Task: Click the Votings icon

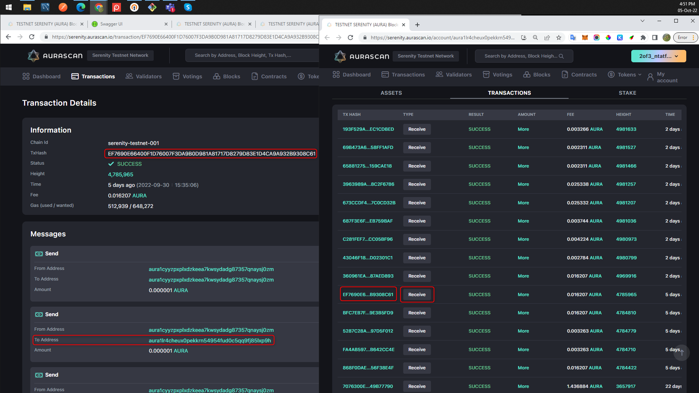Action: (x=486, y=74)
